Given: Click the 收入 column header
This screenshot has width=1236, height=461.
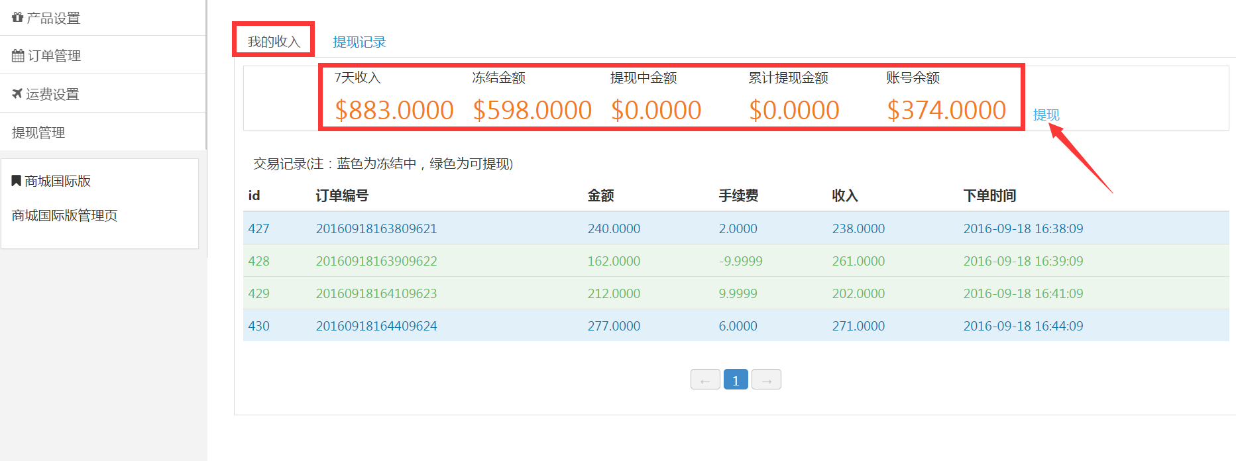Looking at the screenshot, I should [x=845, y=195].
